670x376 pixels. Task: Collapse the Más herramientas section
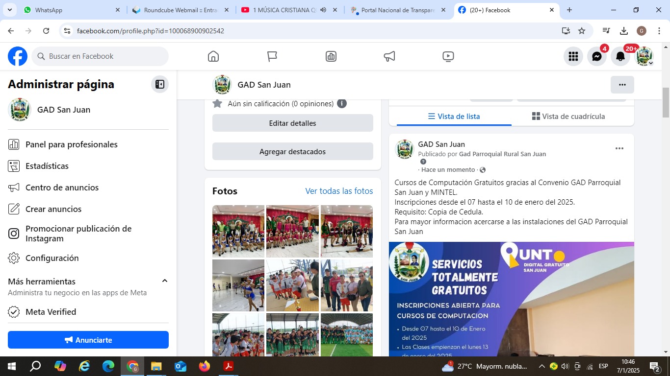(165, 281)
